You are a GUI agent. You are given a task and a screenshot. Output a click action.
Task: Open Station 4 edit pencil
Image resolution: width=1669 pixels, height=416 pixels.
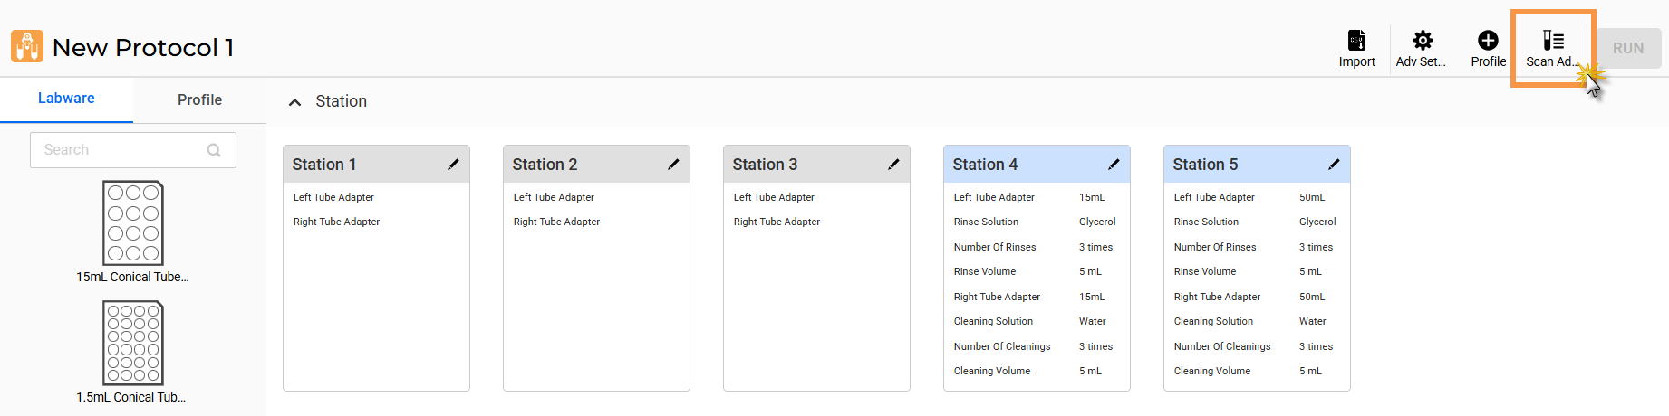(1114, 165)
